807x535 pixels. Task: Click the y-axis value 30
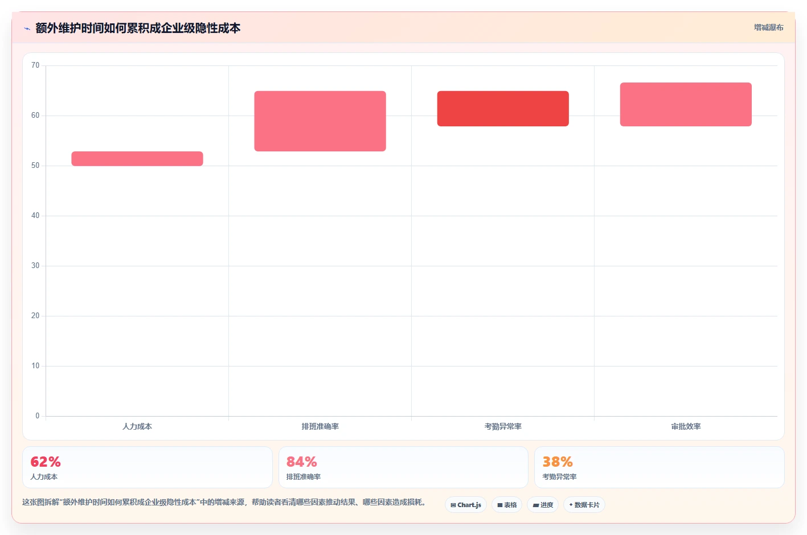35,266
